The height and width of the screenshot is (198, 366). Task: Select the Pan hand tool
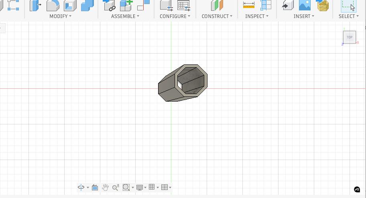pos(105,187)
